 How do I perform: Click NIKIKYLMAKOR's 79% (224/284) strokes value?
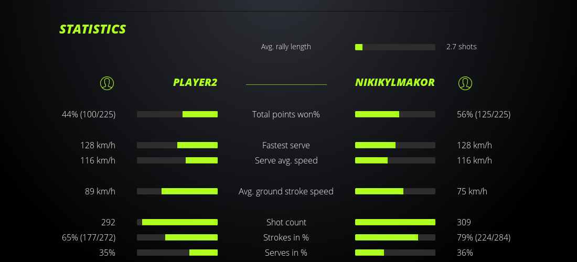pyautogui.click(x=484, y=237)
